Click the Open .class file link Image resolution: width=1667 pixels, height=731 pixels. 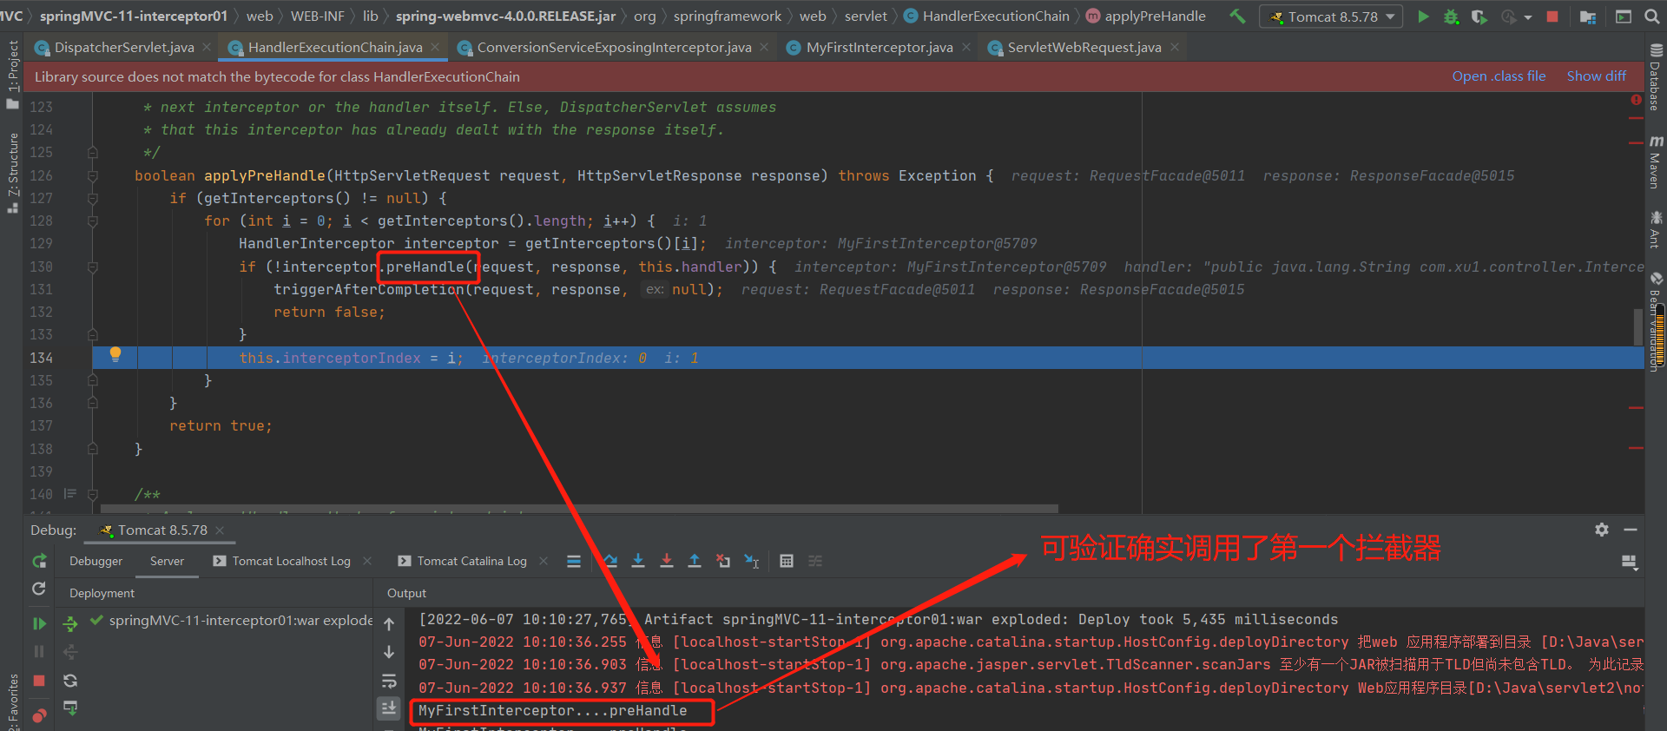click(x=1499, y=76)
